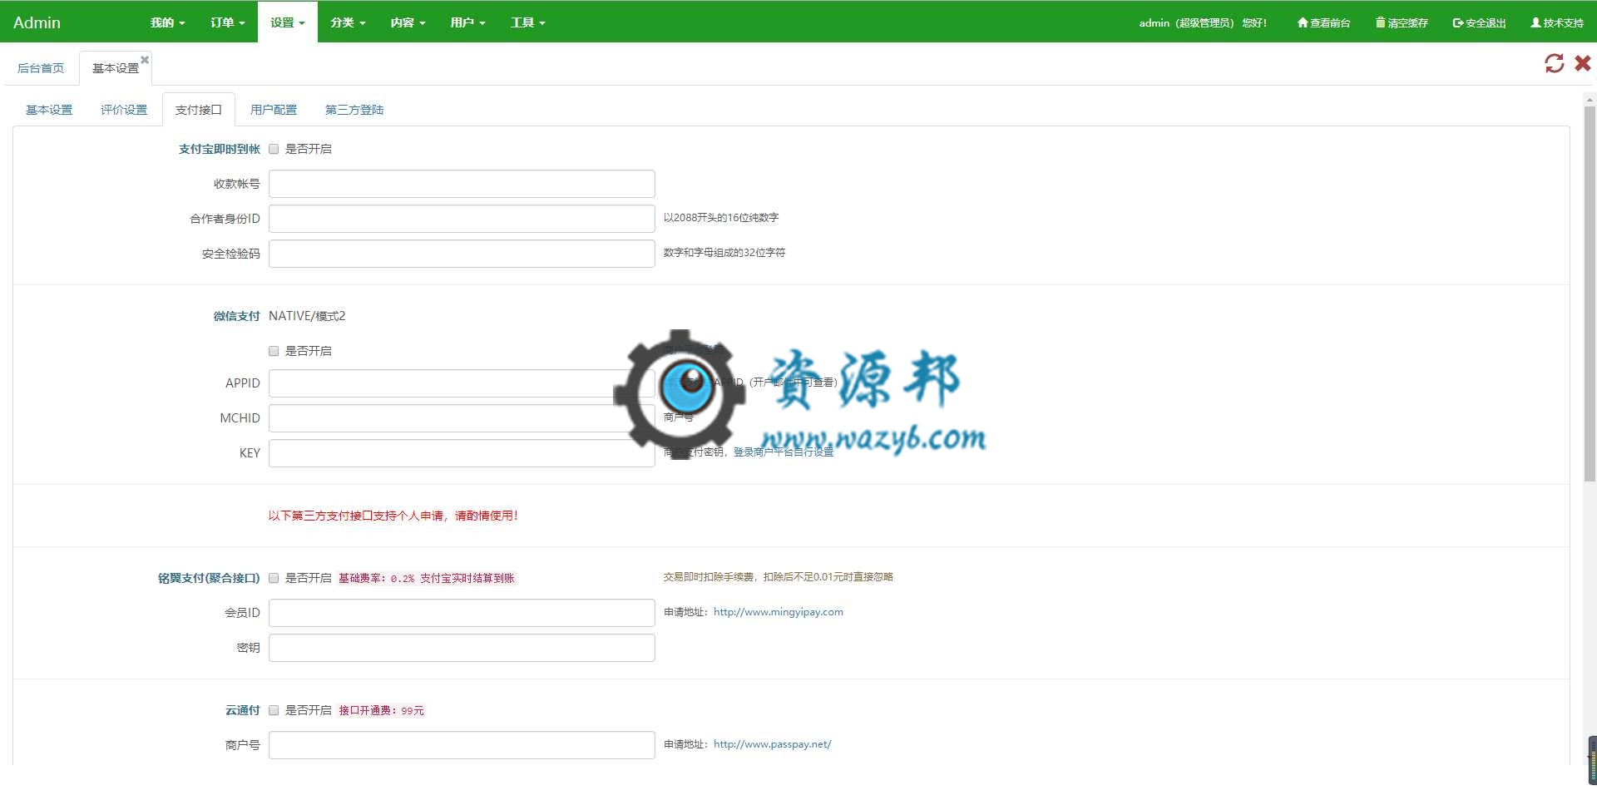This screenshot has width=1597, height=790.
Task: Focus the 会员ID input field
Action: [462, 613]
